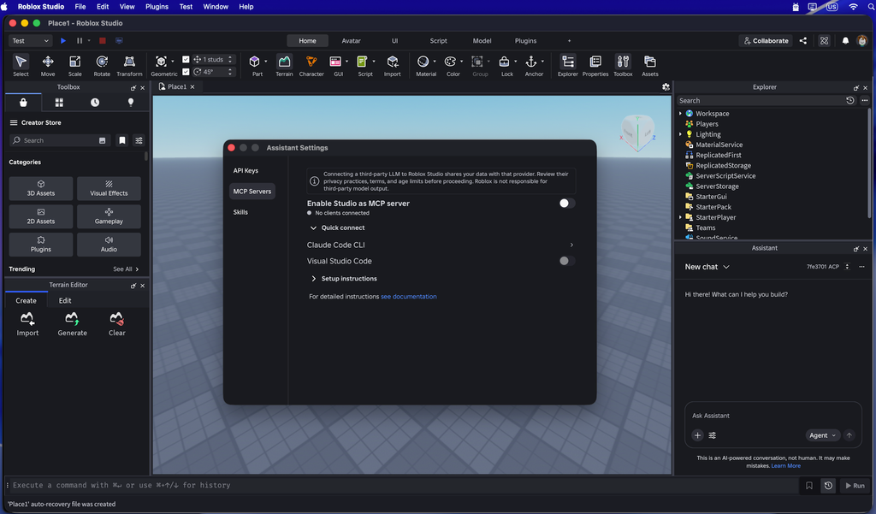
Task: Click the Script tool icon
Action: [363, 62]
